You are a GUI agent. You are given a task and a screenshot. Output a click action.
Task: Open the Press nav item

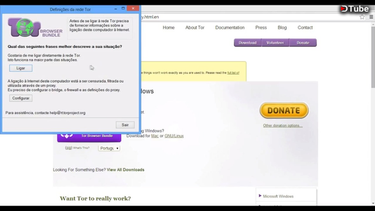tap(261, 28)
